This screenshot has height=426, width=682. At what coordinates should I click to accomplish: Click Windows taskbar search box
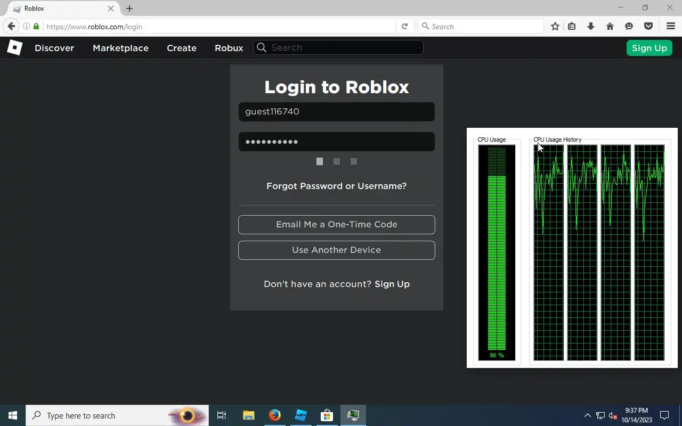tap(117, 415)
